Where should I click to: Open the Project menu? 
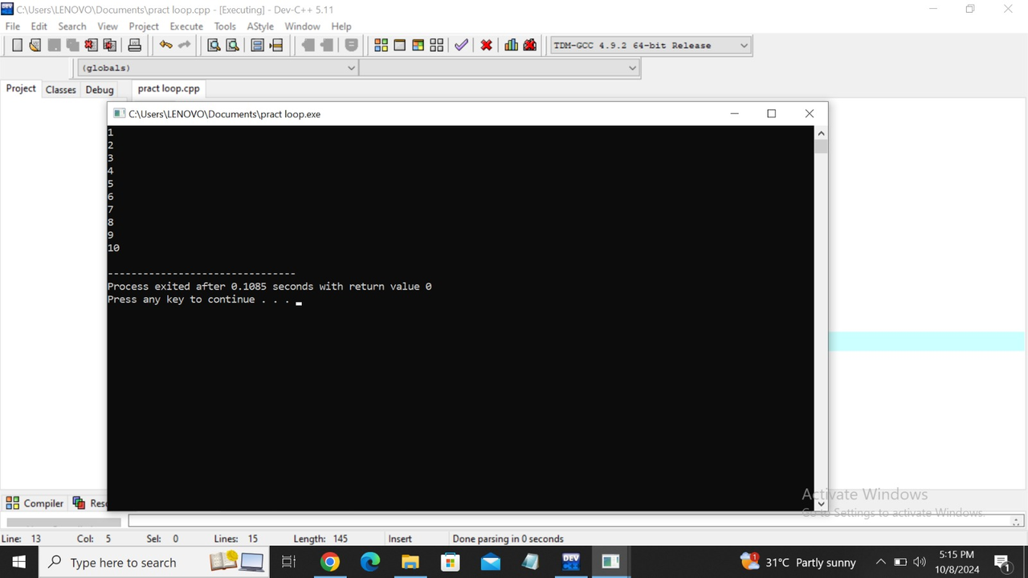144,26
